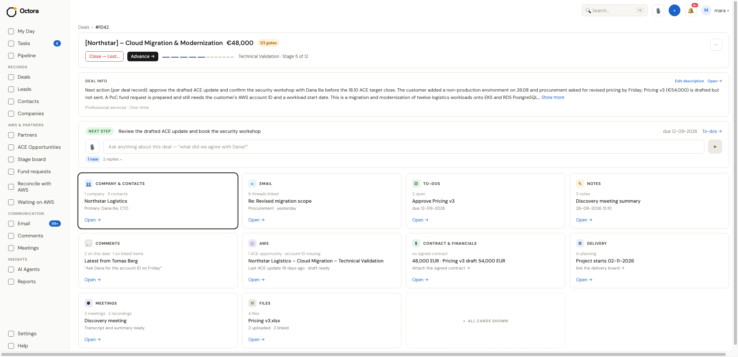The height and width of the screenshot is (357, 738).
Task: Open the notifications bell icon
Action: pos(691,11)
